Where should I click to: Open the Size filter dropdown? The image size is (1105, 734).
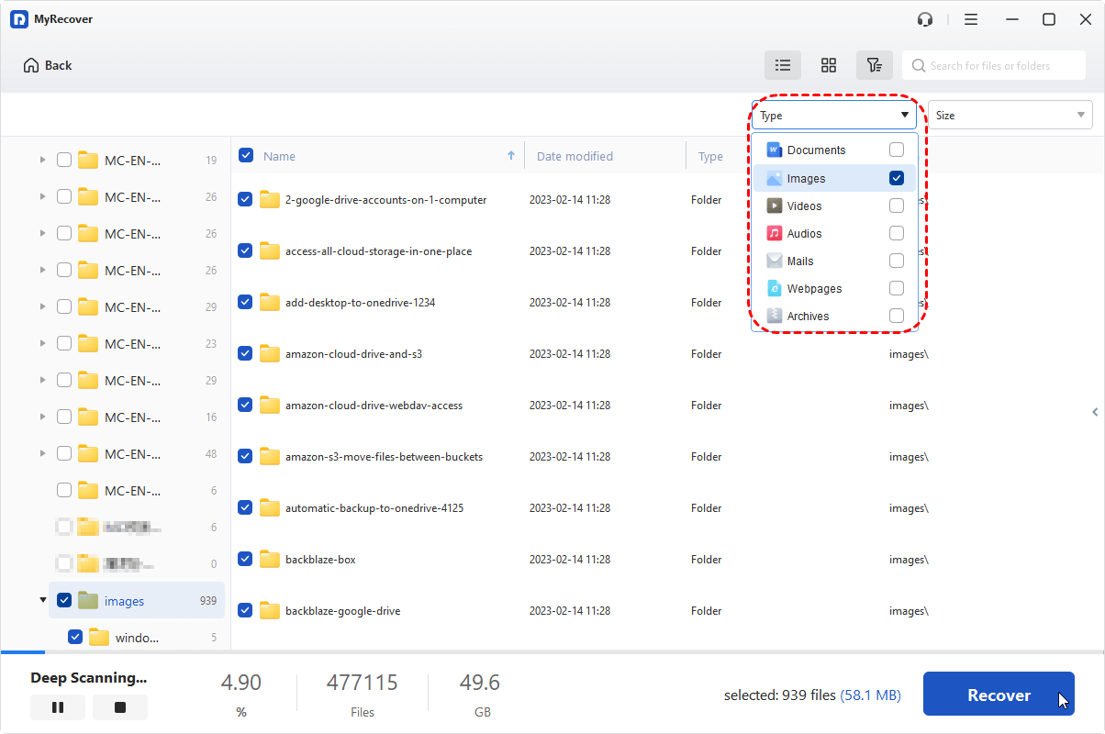click(x=1010, y=115)
